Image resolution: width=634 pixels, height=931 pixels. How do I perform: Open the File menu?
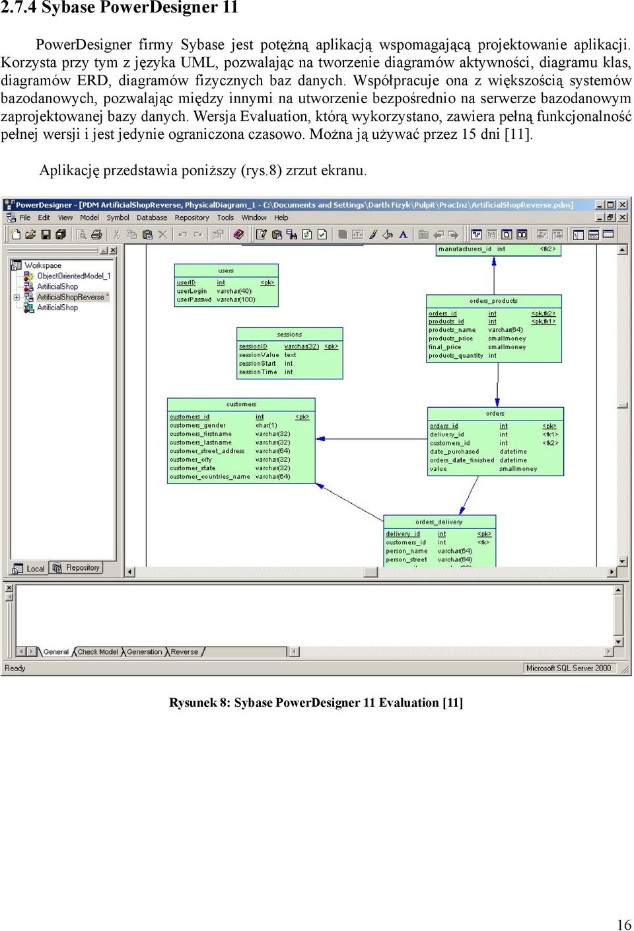click(x=25, y=218)
